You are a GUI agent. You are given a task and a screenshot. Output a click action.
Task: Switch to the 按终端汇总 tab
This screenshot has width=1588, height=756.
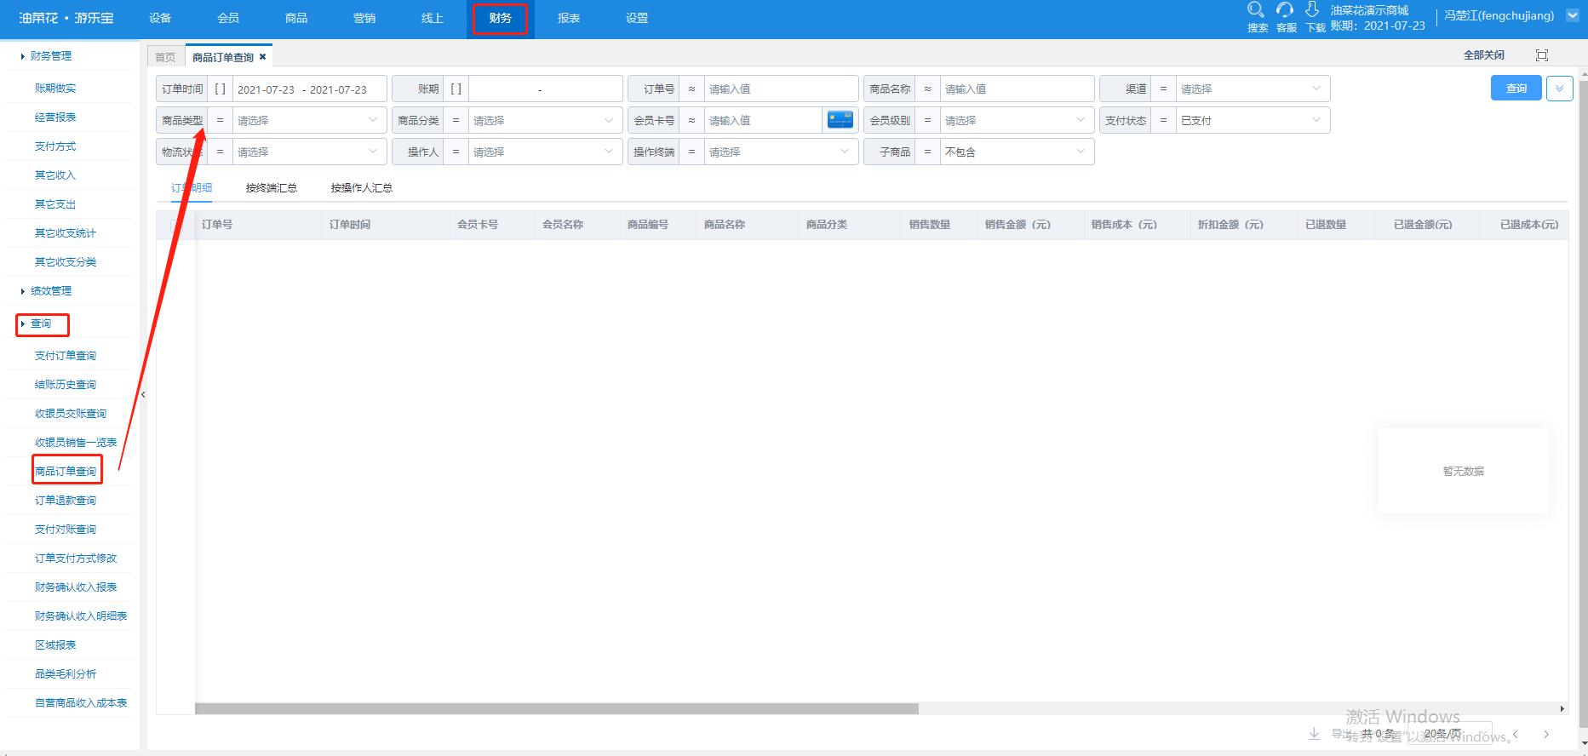pyautogui.click(x=272, y=187)
